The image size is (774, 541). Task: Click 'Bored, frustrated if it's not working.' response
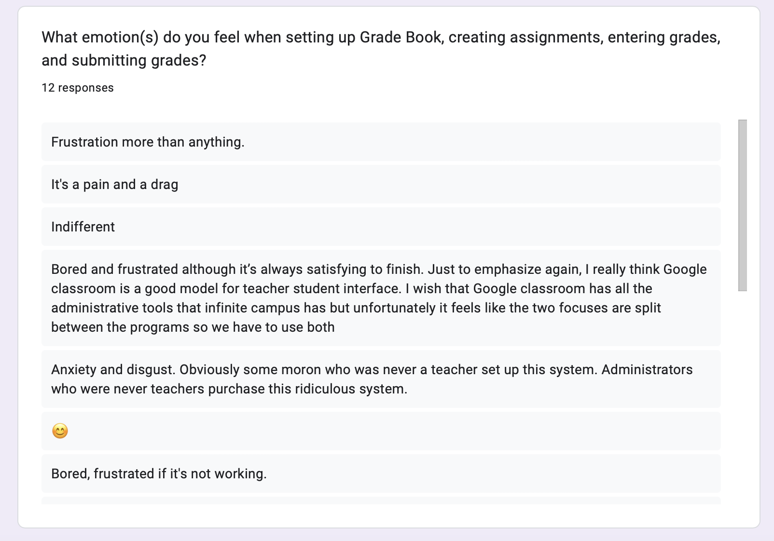point(159,474)
